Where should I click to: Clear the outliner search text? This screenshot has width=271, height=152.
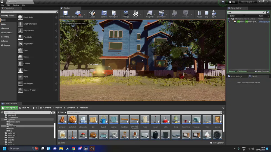point(264,12)
